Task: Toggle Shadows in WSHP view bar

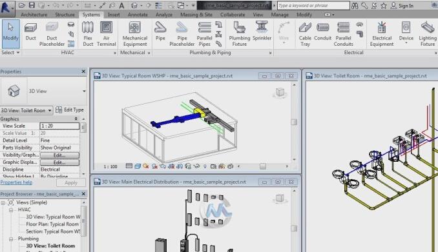Action: (154, 166)
